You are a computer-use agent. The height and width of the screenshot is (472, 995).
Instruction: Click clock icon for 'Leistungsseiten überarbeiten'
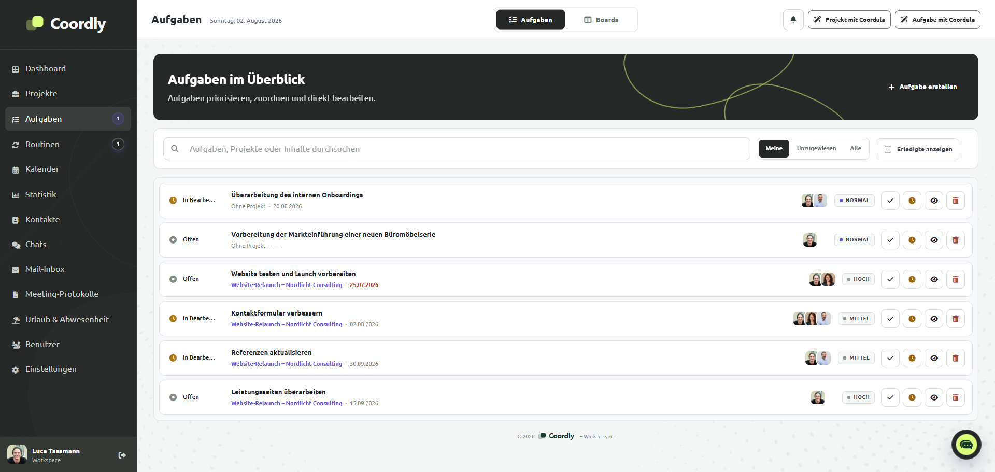pos(912,397)
